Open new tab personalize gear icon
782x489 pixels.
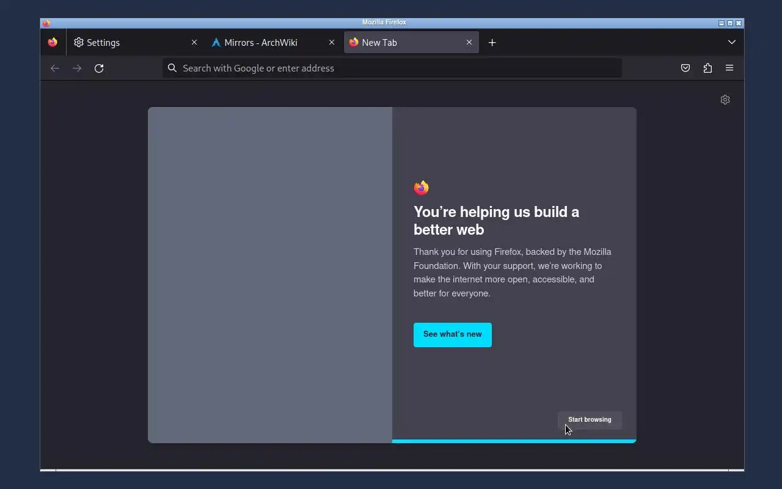pos(725,100)
